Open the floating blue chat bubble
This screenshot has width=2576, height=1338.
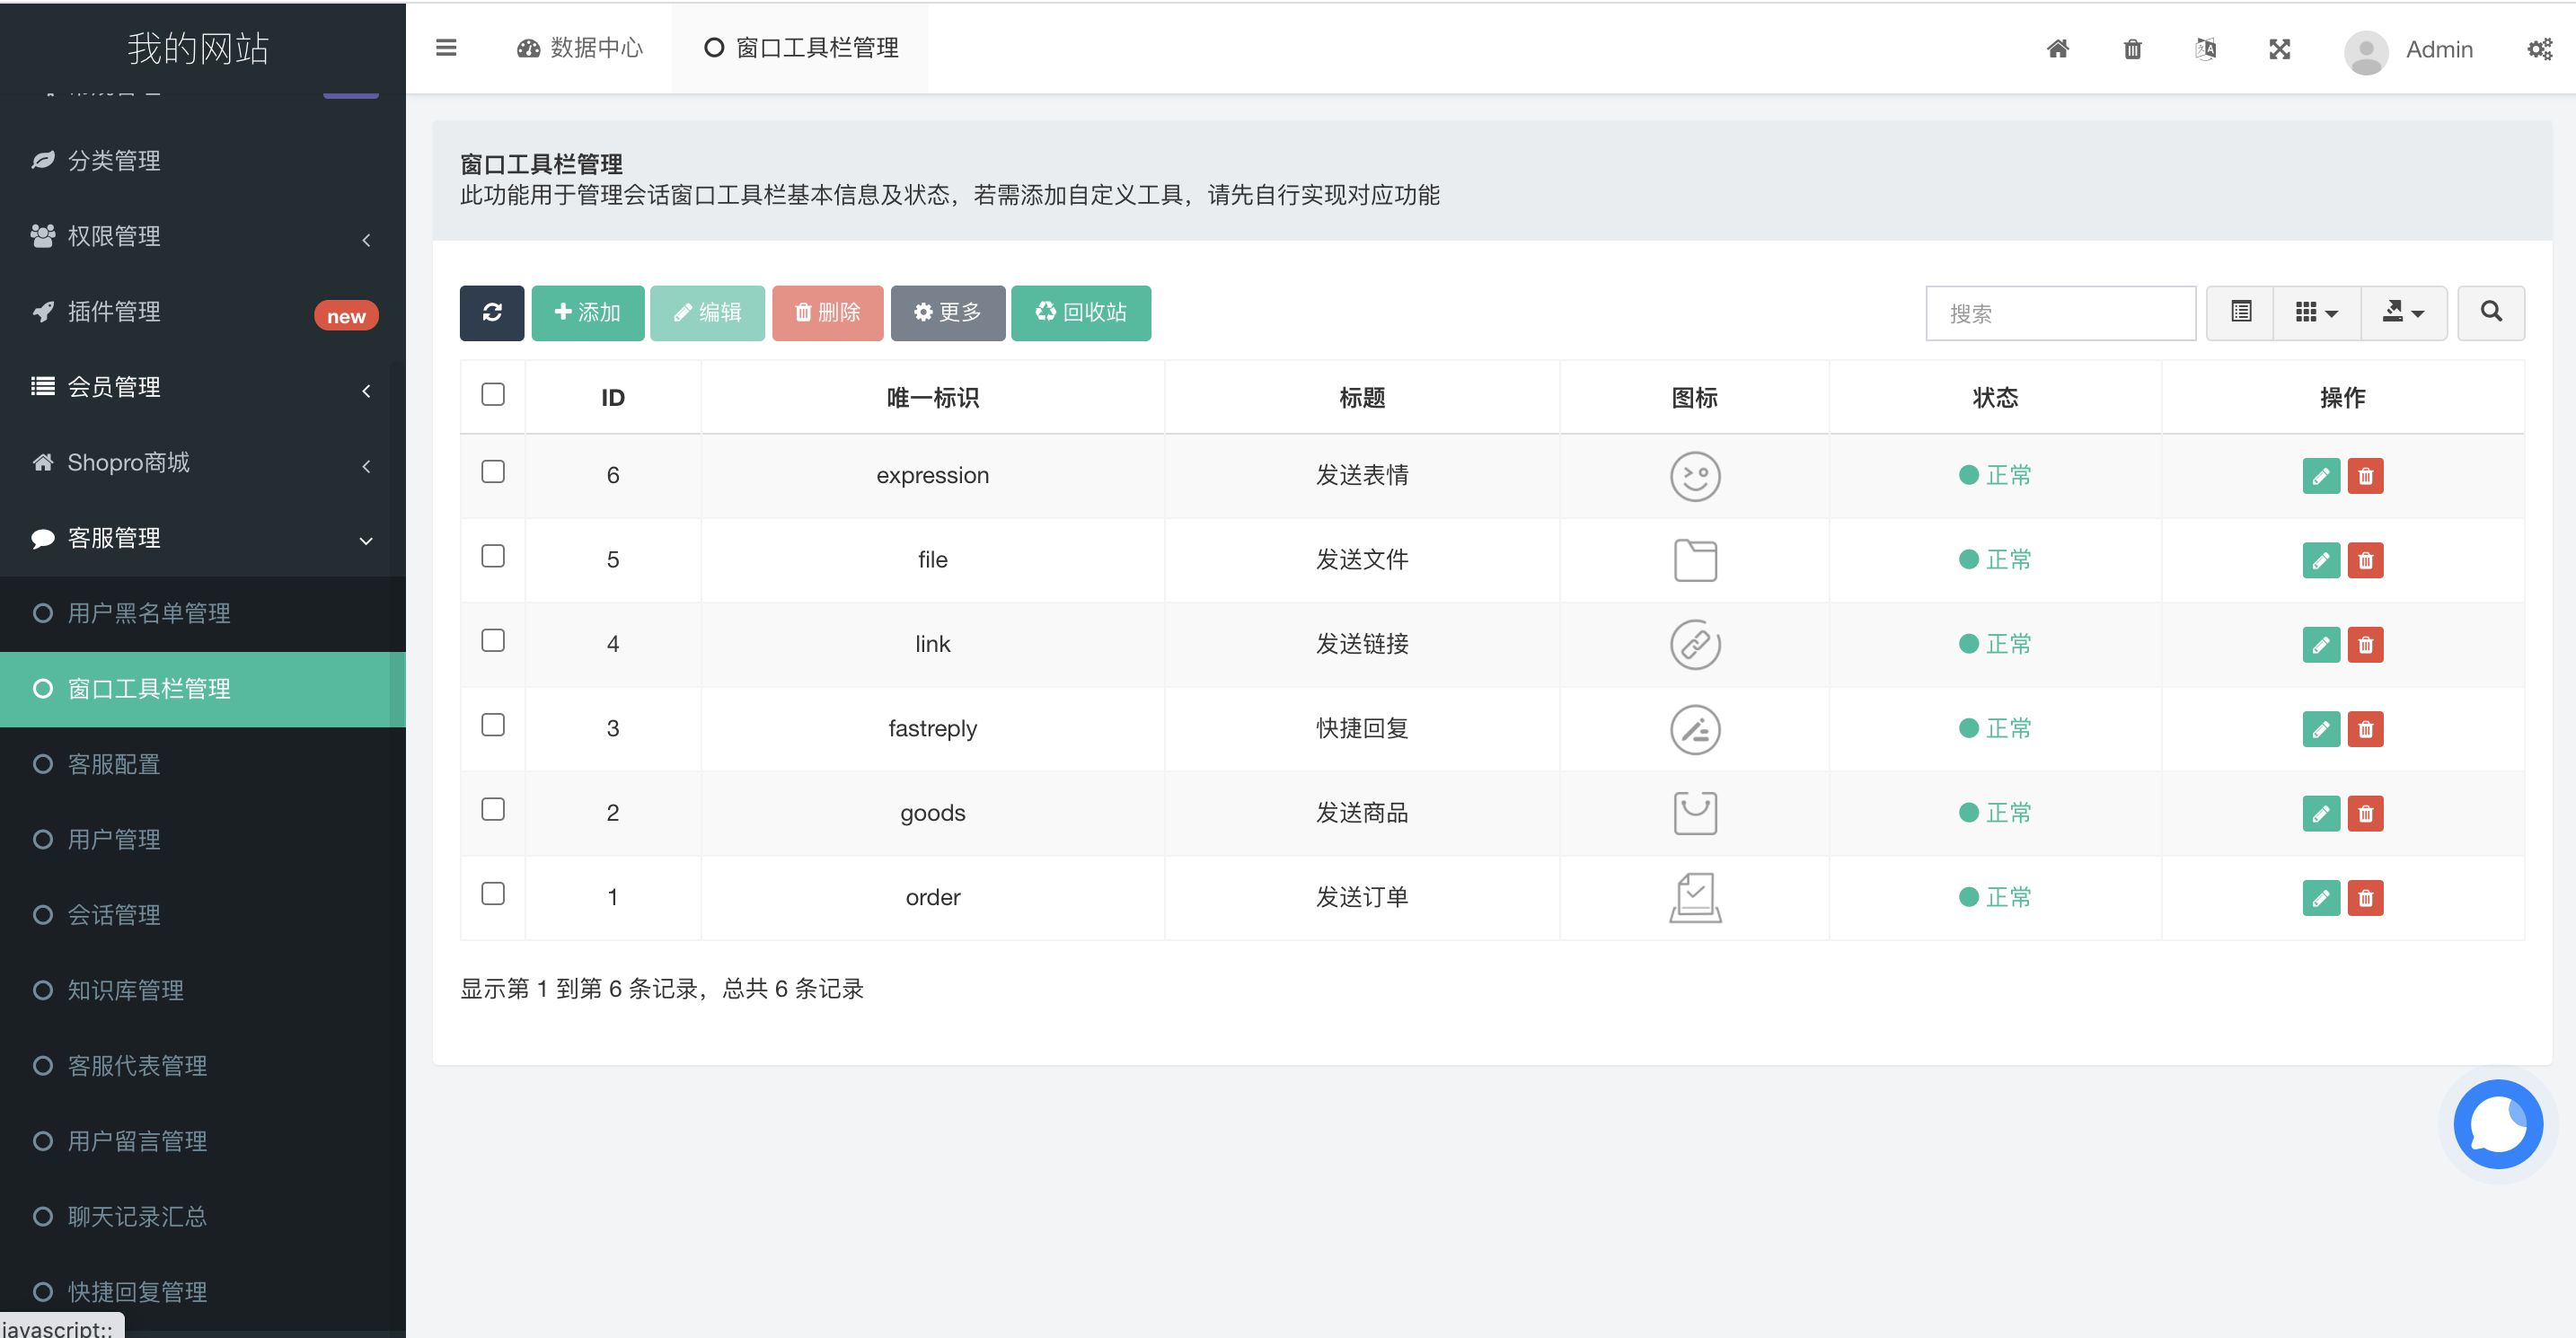[2497, 1124]
